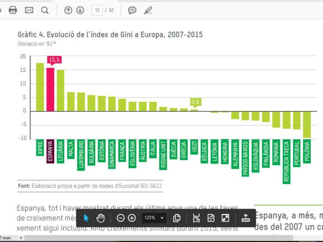The image size is (323, 242).
Task: Dock the floating toolbar to top
Action: (x=245, y=218)
